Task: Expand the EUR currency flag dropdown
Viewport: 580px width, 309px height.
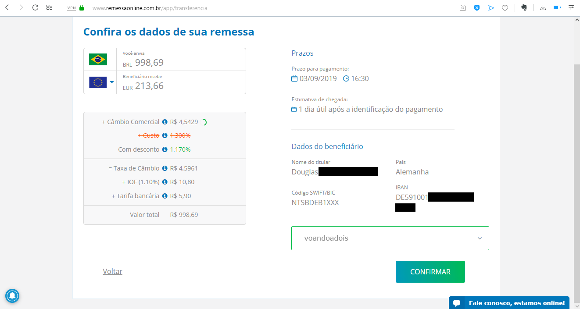Action: pos(101,82)
